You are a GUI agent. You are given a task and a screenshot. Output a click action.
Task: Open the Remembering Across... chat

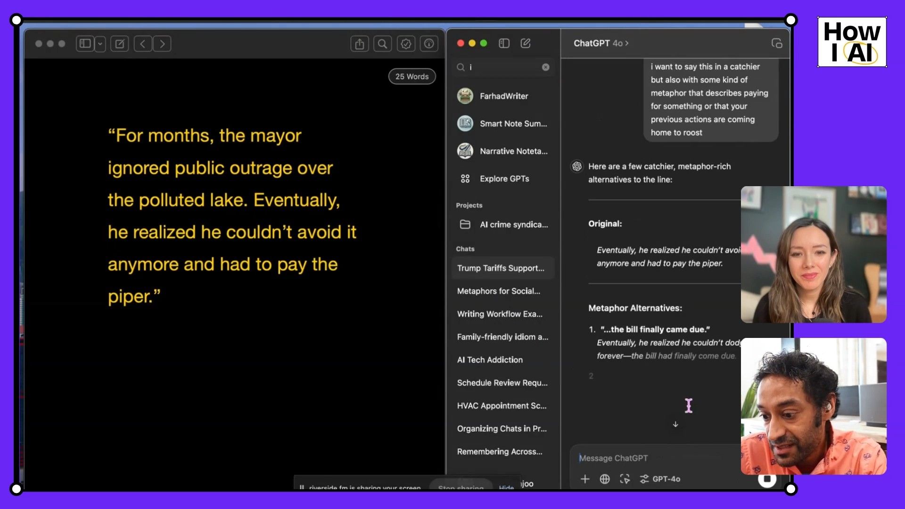click(502, 452)
